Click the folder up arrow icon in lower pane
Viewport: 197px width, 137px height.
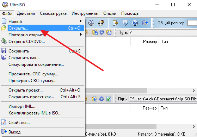point(94,99)
